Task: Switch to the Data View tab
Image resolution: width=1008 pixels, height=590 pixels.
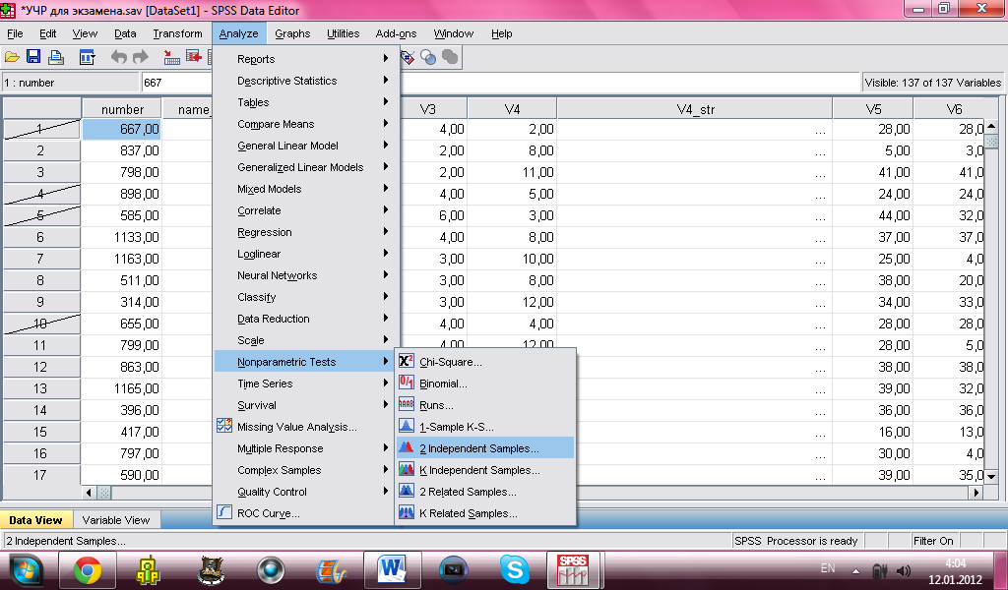Action: (36, 520)
